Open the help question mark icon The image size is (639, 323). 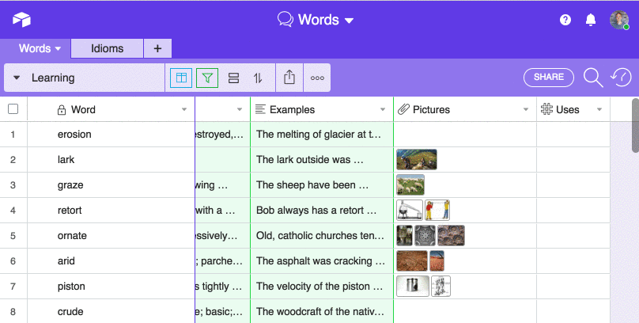pyautogui.click(x=565, y=20)
